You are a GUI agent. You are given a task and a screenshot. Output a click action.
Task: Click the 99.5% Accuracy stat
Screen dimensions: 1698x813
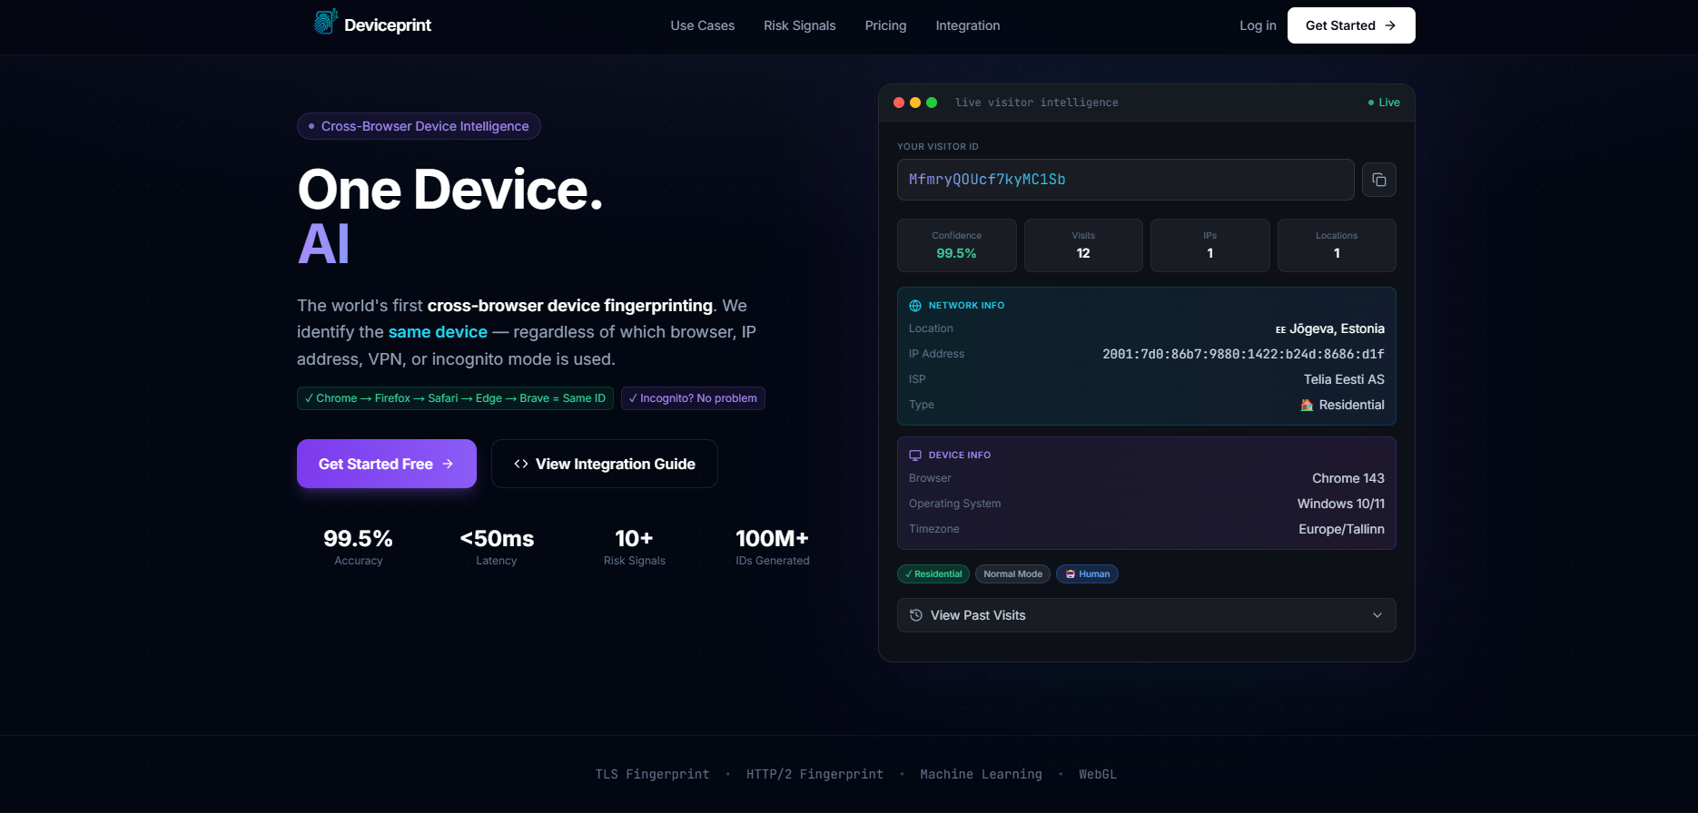tap(359, 546)
